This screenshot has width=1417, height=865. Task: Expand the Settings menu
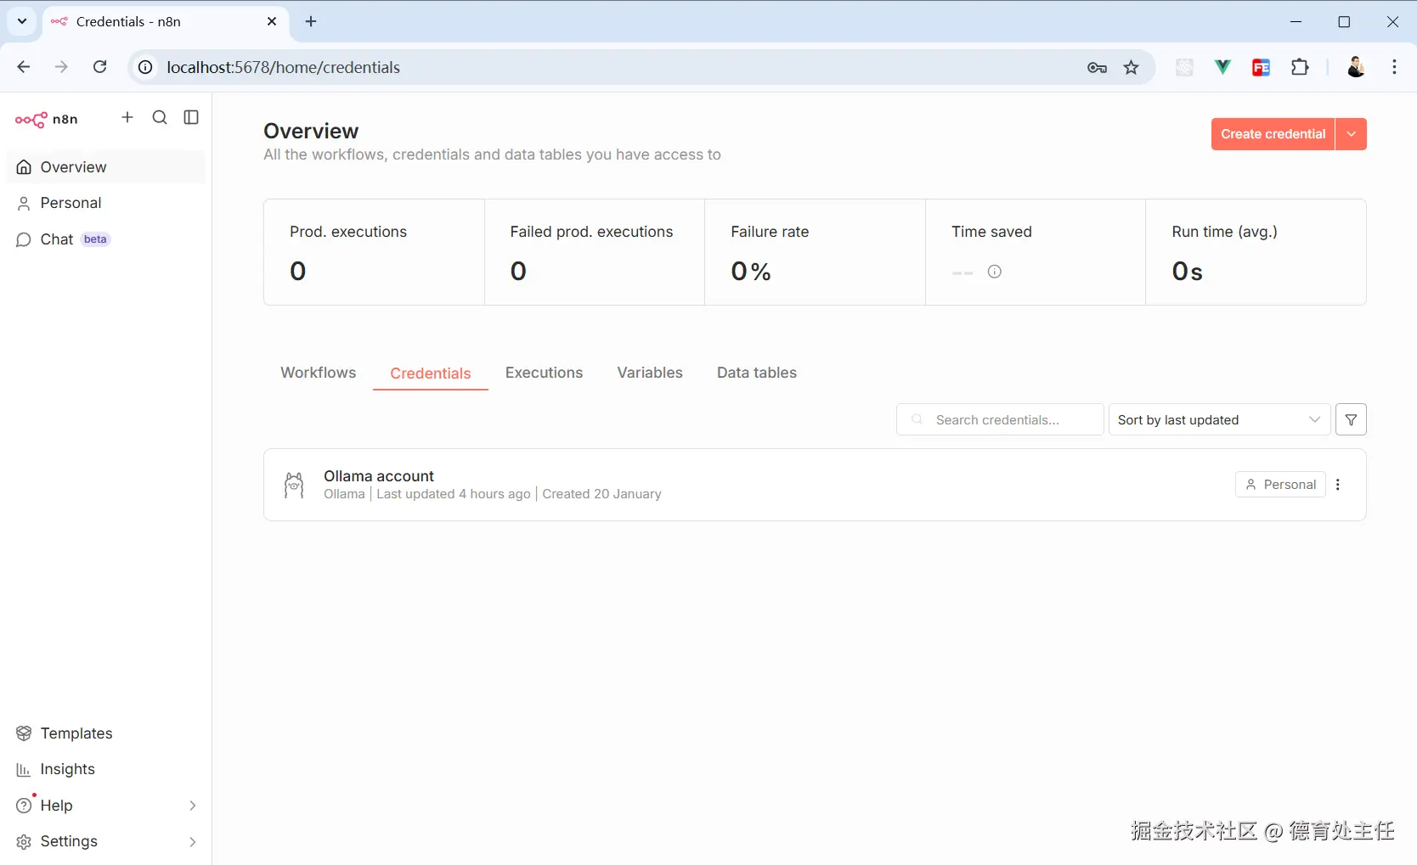tap(106, 841)
